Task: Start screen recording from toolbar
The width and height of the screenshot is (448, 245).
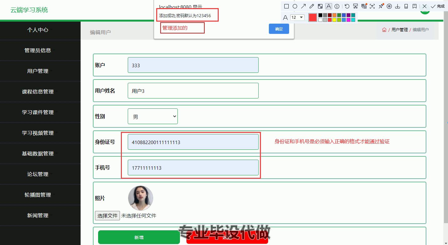Action: tap(389, 6)
